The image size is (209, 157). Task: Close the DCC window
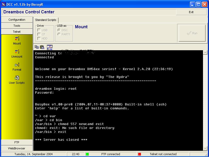205,4
